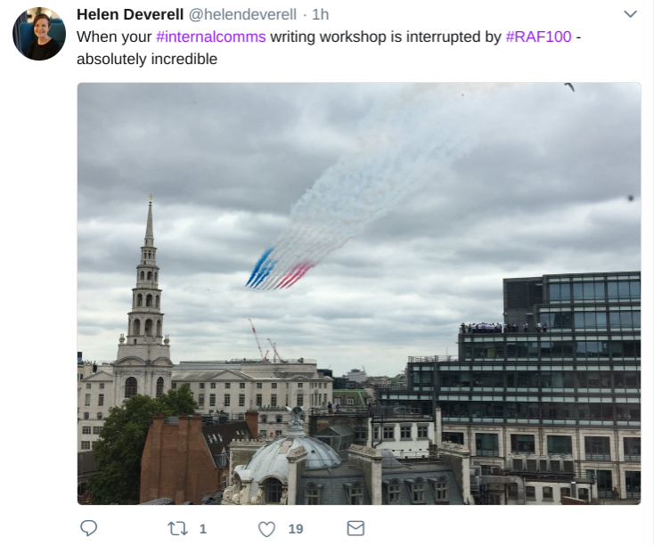Open Helen Deverell's profile picture
Screen dimensions: 654x545
39,34
